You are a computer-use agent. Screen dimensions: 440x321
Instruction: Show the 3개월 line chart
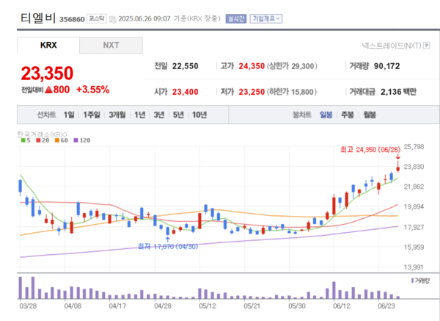point(117,115)
